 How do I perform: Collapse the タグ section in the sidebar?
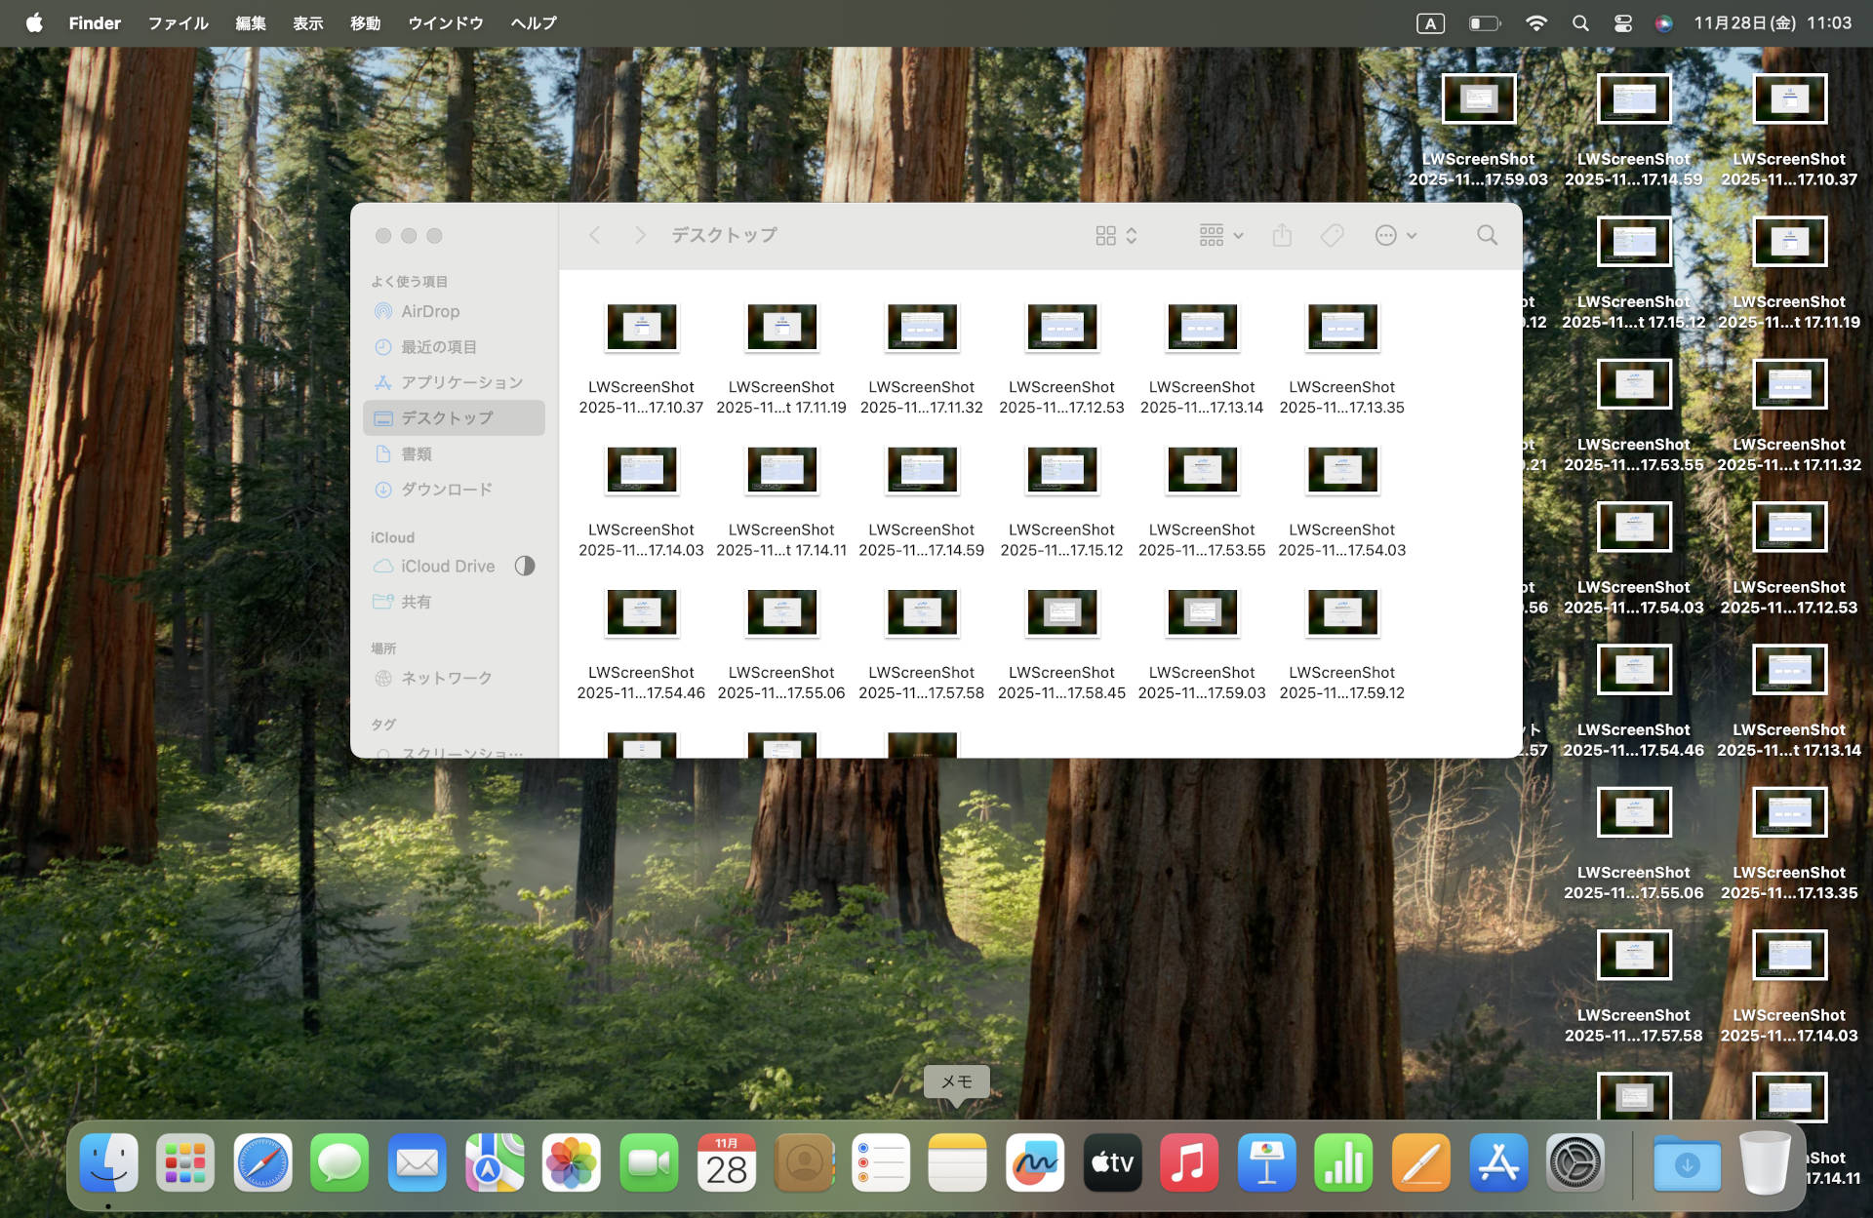point(383,725)
